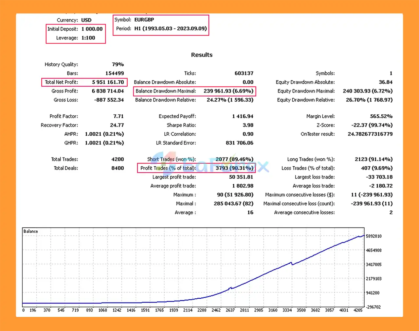419x331 pixels.
Task: Click the OnTester result number
Action: 370,134
